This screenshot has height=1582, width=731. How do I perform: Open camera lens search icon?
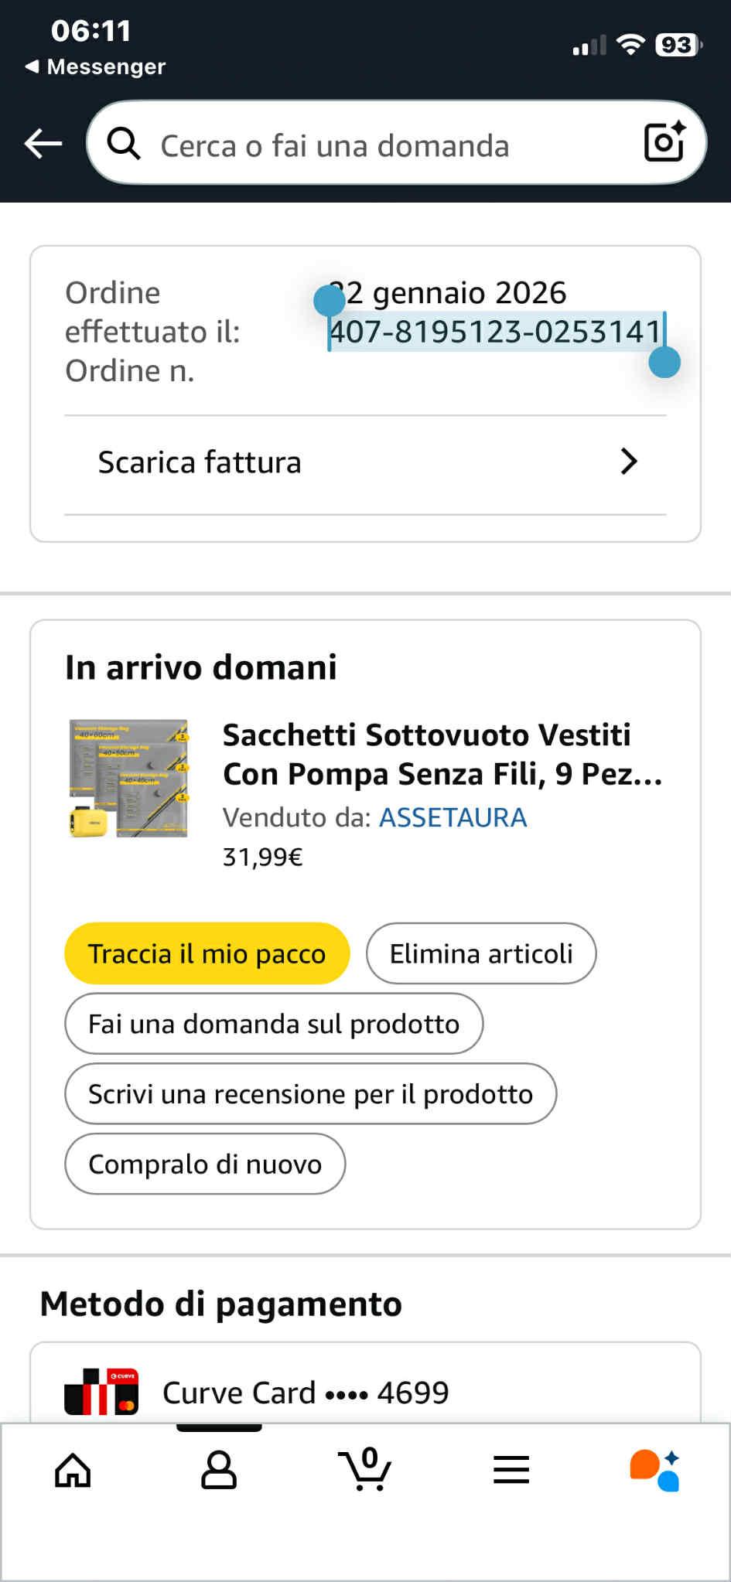tap(664, 142)
